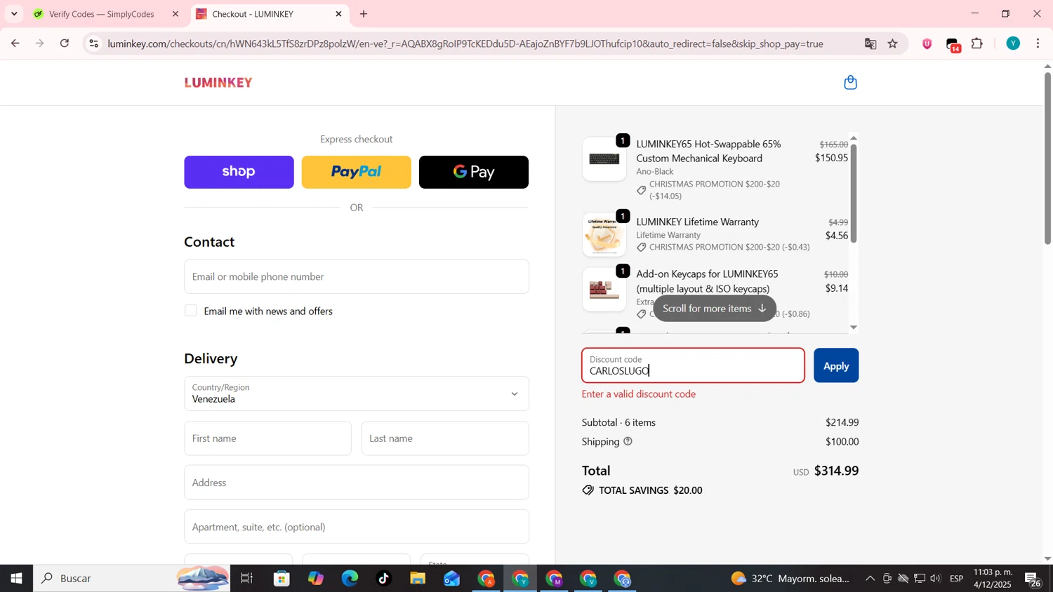This screenshot has height=592, width=1053.
Task: Open File Explorer from the taskbar
Action: pyautogui.click(x=418, y=579)
